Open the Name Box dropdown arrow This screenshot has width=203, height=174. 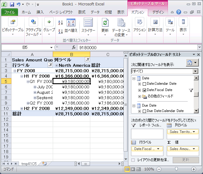click(x=51, y=48)
